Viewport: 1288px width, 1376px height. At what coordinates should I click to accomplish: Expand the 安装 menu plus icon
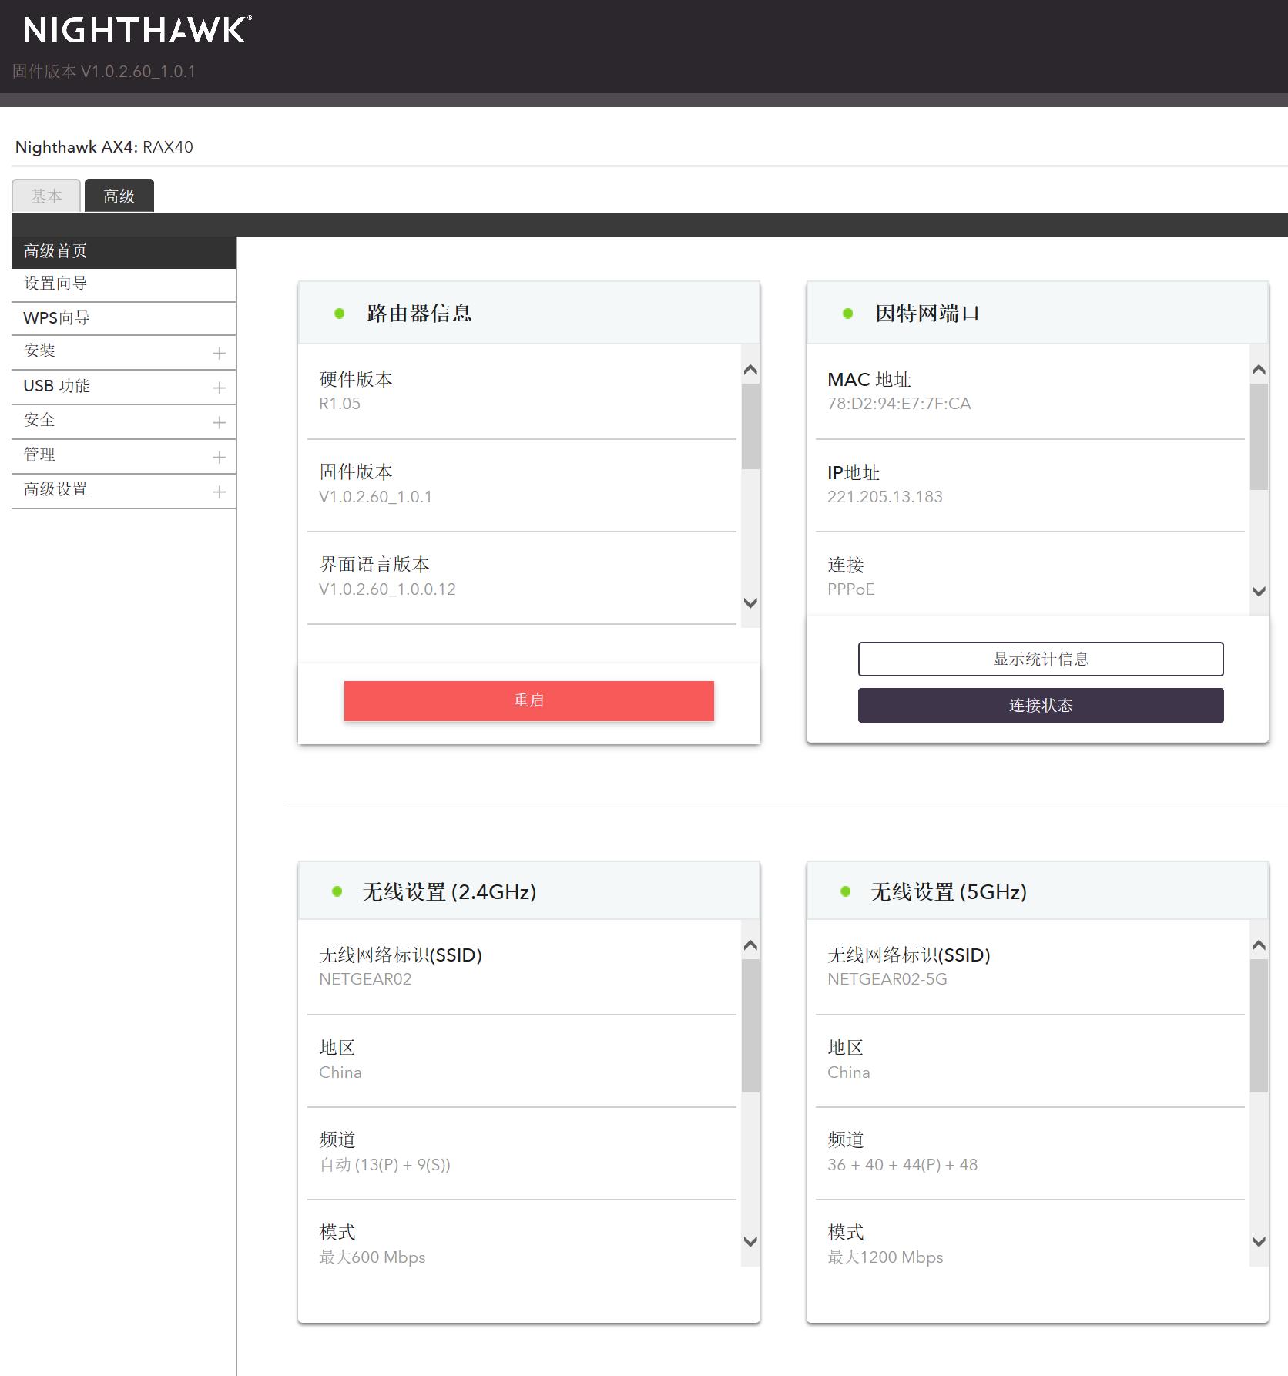click(219, 353)
